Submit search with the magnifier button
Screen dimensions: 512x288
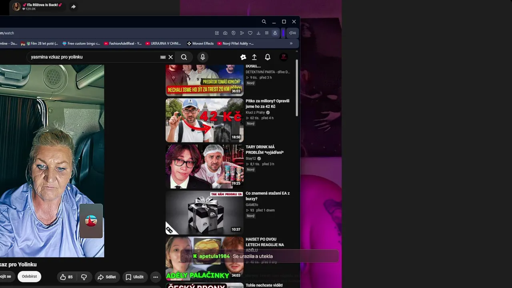pos(184,57)
